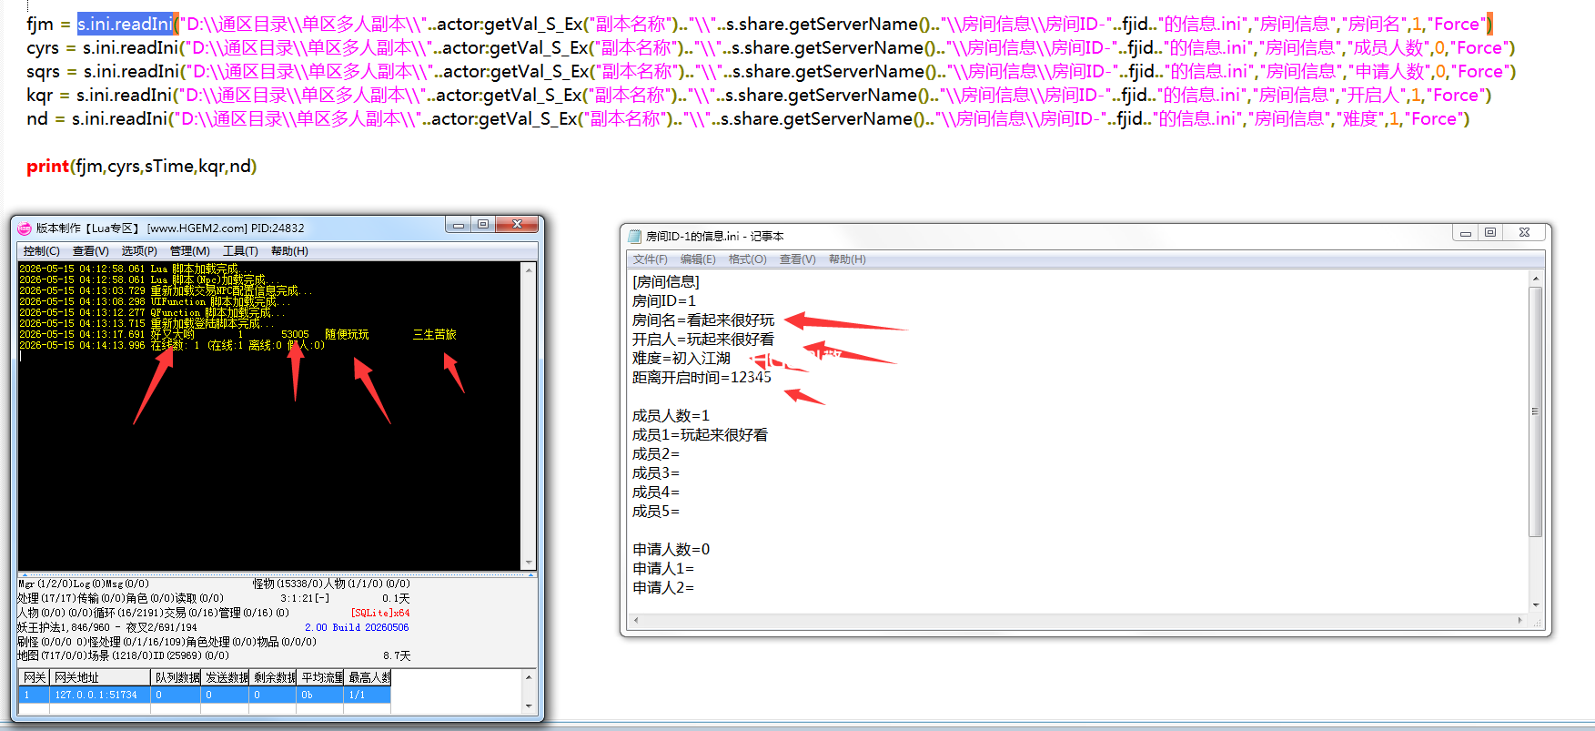Close the 版本制作 window
The width and height of the screenshot is (1595, 731).
517,225
